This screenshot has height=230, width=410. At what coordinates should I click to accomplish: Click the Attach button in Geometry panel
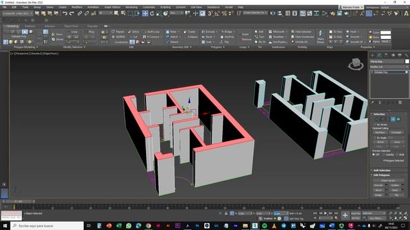[172, 37]
